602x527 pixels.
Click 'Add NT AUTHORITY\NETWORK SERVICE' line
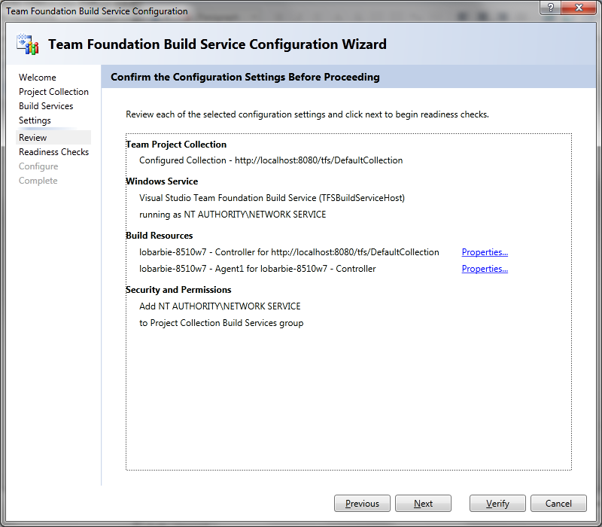pyautogui.click(x=220, y=306)
